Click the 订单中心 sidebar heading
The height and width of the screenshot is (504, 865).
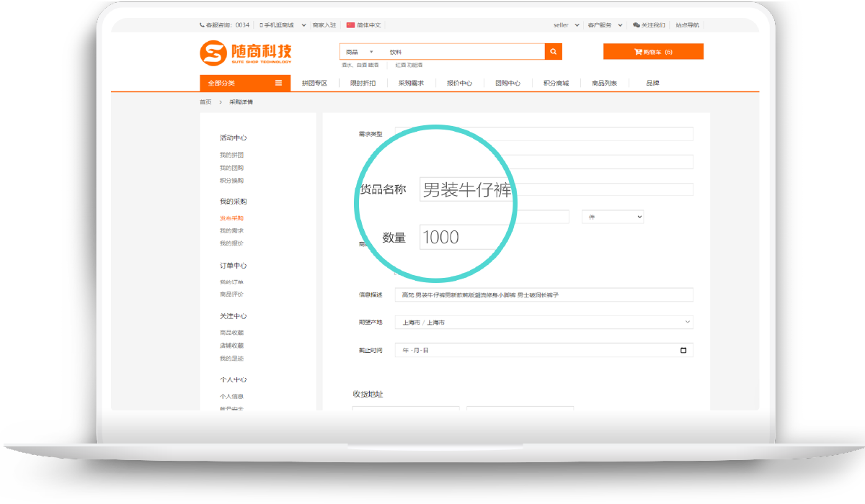233,265
